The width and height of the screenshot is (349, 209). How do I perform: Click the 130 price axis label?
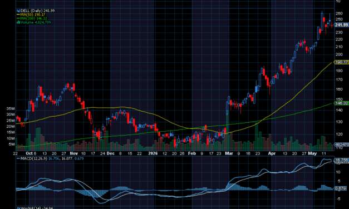coord(339,122)
